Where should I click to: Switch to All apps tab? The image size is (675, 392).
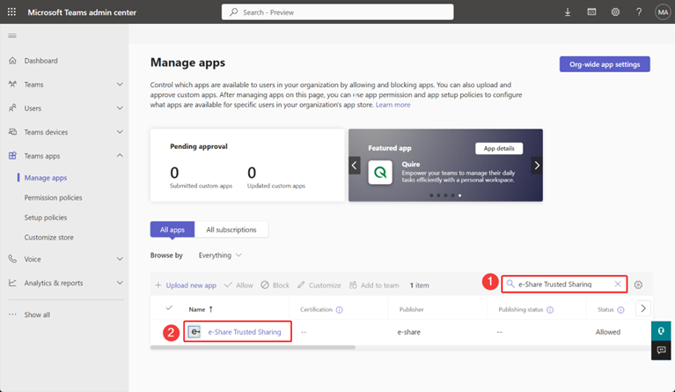pos(172,230)
